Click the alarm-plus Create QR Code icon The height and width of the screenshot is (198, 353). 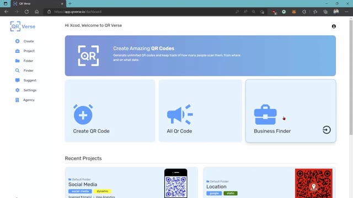point(83,114)
